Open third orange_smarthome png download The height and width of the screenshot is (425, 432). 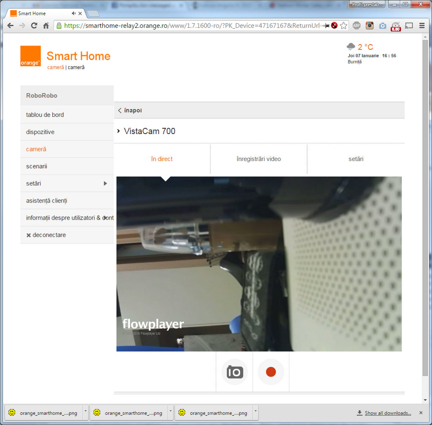[x=213, y=413]
